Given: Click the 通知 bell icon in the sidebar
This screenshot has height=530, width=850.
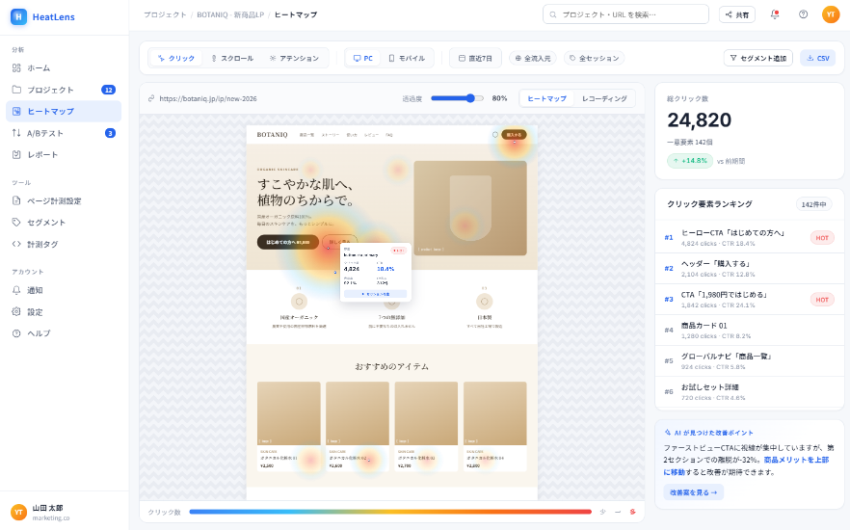Looking at the screenshot, I should tap(16, 290).
